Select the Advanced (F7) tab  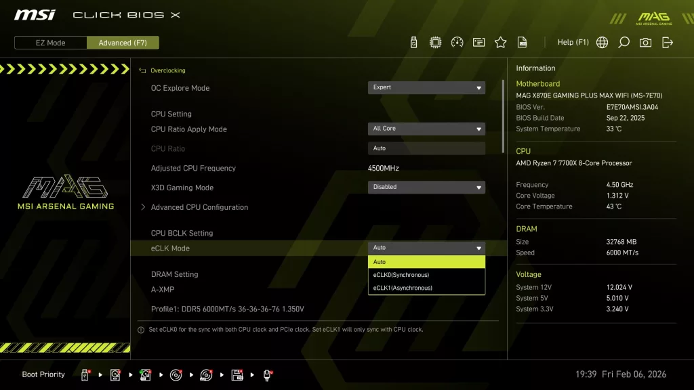click(x=123, y=42)
